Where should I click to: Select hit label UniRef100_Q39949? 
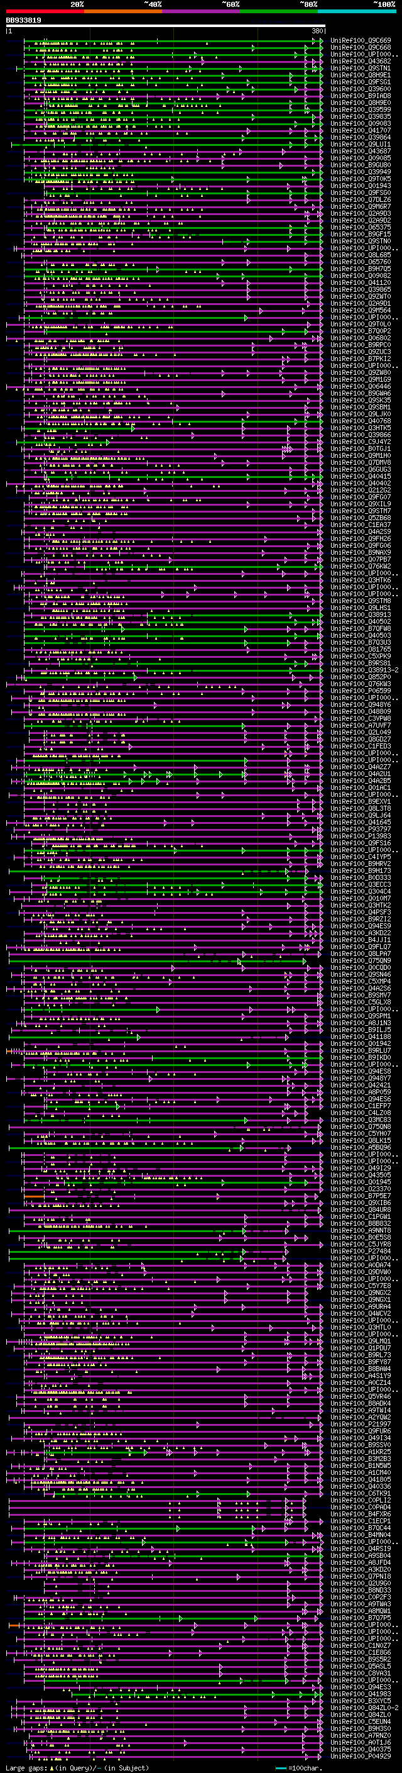click(x=361, y=172)
